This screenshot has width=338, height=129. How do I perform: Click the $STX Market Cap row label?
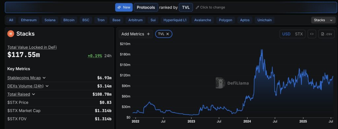coord(24,110)
